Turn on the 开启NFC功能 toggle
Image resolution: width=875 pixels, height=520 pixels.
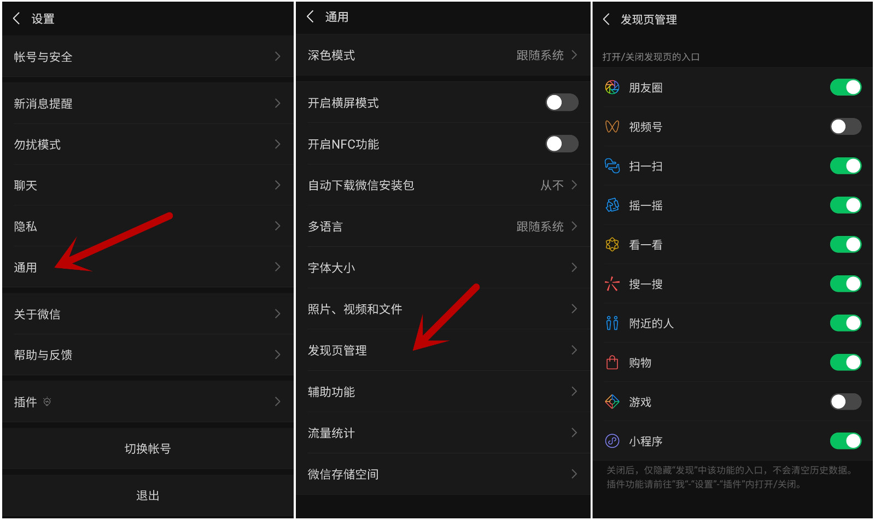tap(562, 144)
